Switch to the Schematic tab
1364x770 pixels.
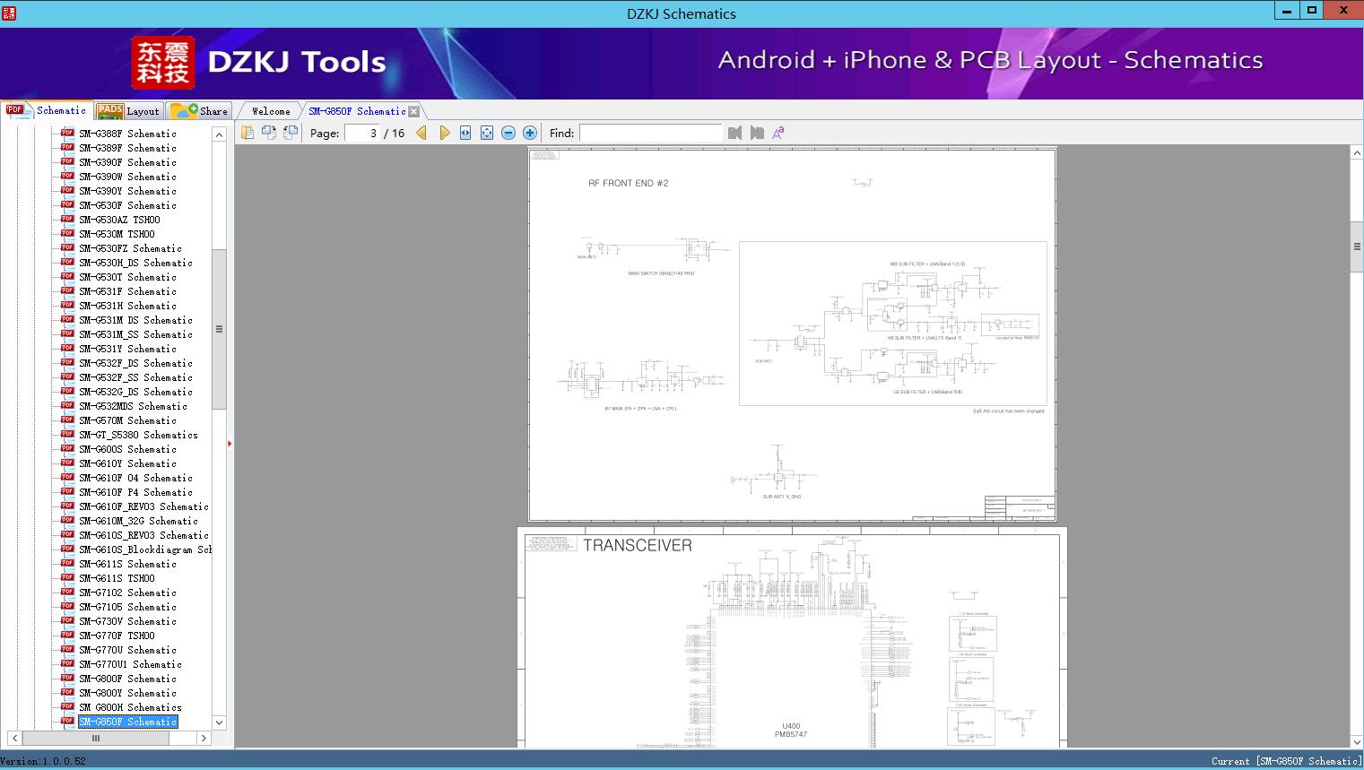(x=47, y=110)
